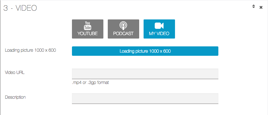Screen dimensions: 268x115
Task: Remove the video section with the X icon
Action: [261, 7]
